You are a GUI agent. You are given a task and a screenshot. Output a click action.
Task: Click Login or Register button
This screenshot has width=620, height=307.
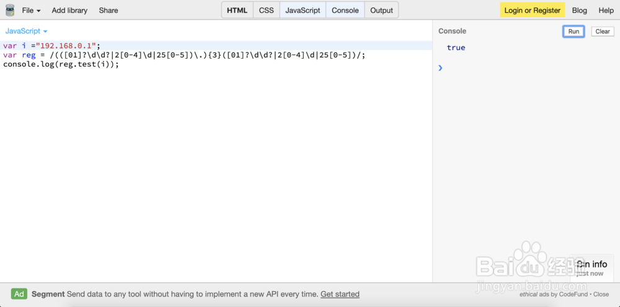pyautogui.click(x=532, y=11)
